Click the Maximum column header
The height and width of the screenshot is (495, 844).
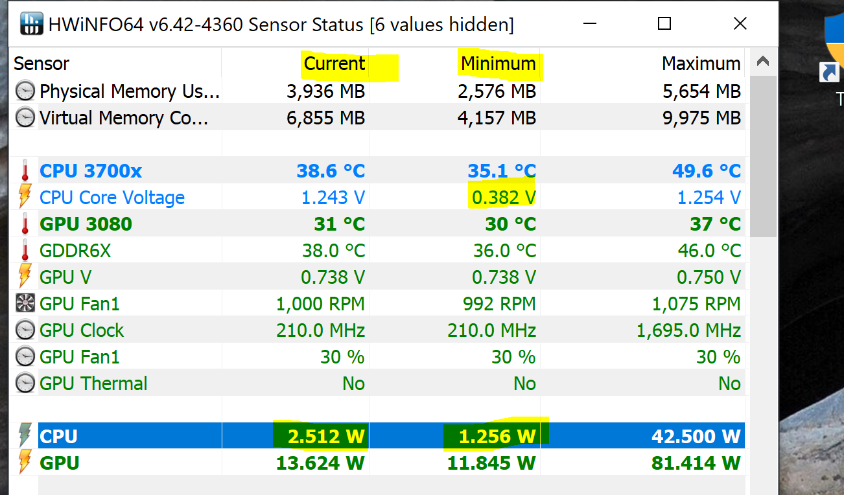pos(701,63)
